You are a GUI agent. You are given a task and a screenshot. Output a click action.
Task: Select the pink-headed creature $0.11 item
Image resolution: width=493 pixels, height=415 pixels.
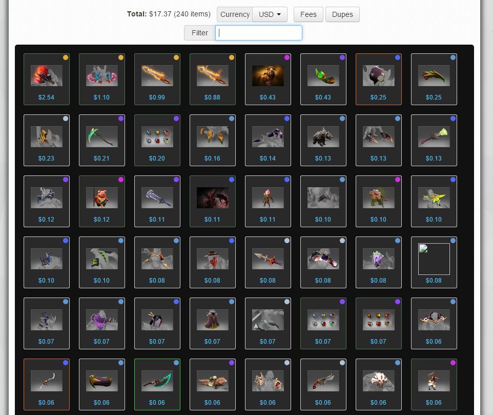268,202
